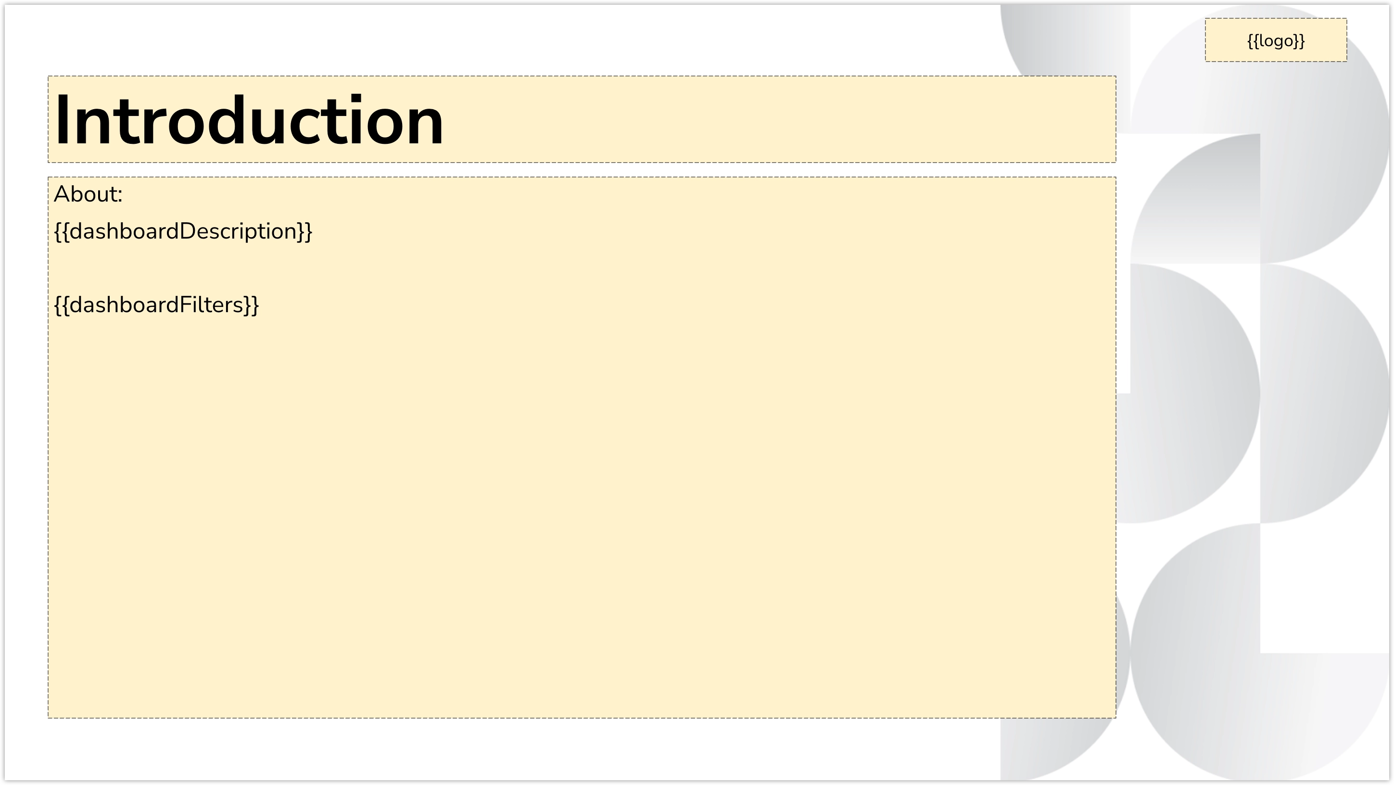1394x785 pixels.
Task: Click the {{logo}} placeholder box
Action: click(1276, 40)
